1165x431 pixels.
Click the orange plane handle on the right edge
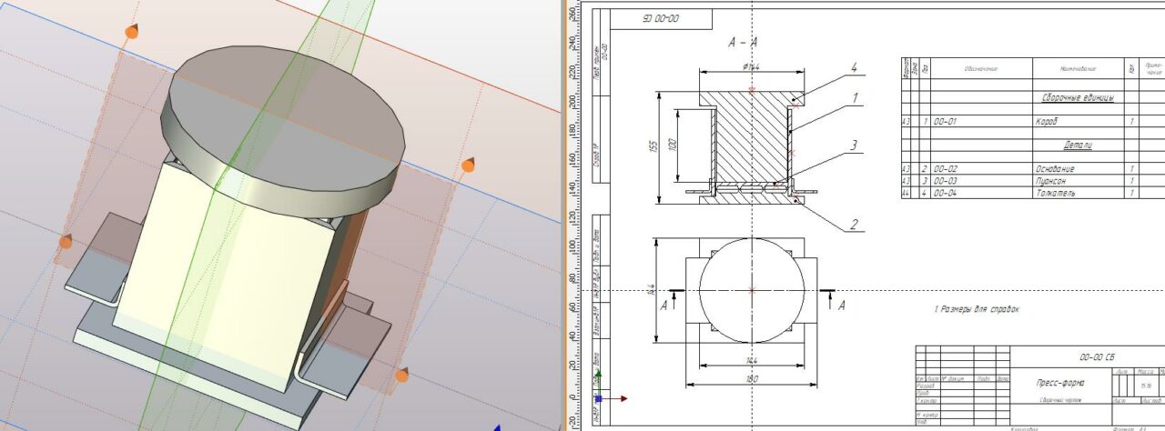(468, 165)
